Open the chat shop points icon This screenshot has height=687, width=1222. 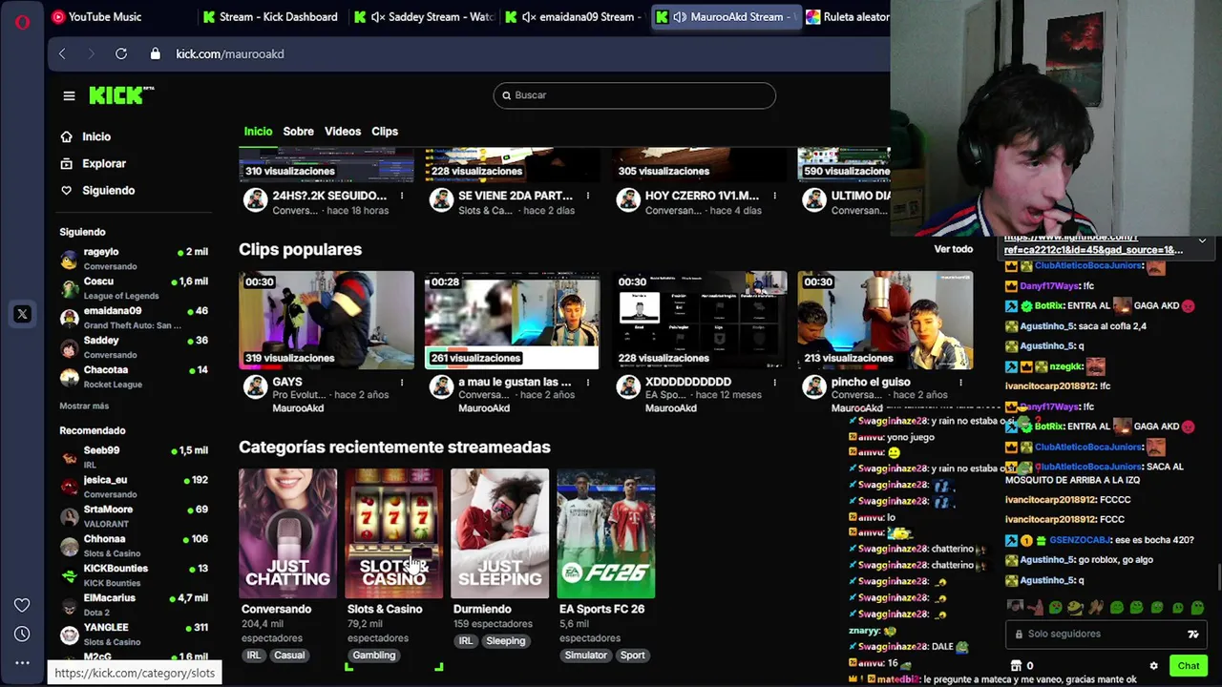[x=1016, y=666]
